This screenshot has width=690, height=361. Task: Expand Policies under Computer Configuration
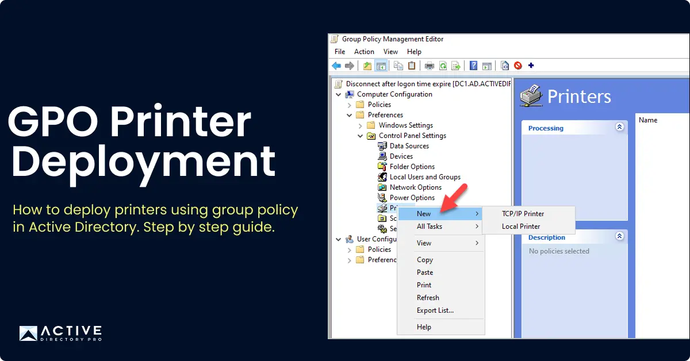click(x=350, y=105)
